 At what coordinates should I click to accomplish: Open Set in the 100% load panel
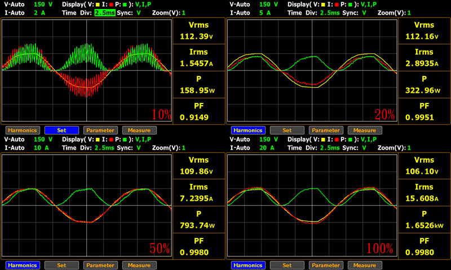287,265
